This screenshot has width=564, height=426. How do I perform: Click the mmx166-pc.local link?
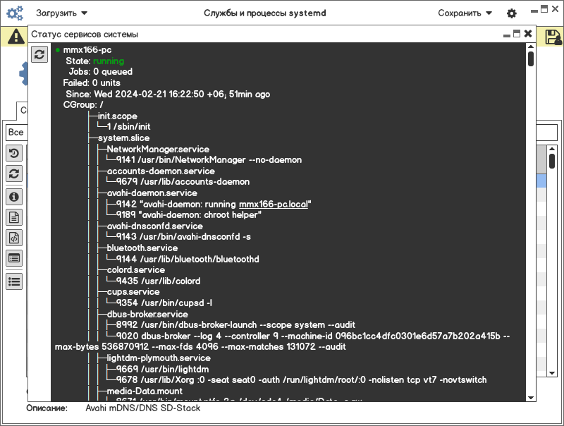pyautogui.click(x=274, y=205)
